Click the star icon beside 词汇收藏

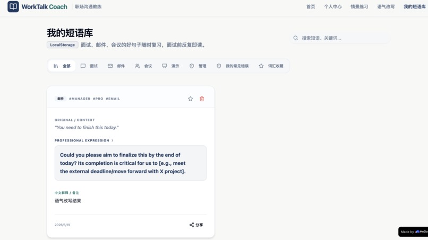tap(261, 66)
